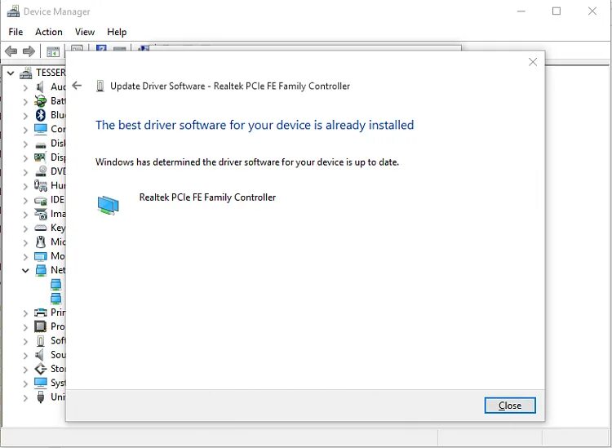612x448 pixels.
Task: Select the DVD drive icon
Action: (x=41, y=171)
